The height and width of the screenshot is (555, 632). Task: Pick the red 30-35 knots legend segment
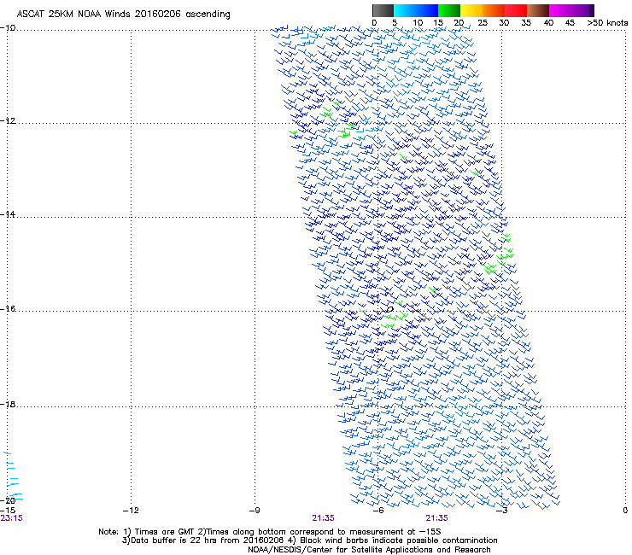click(516, 10)
